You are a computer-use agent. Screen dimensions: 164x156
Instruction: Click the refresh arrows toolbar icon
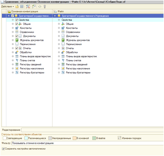pyautogui.click(x=40, y=7)
